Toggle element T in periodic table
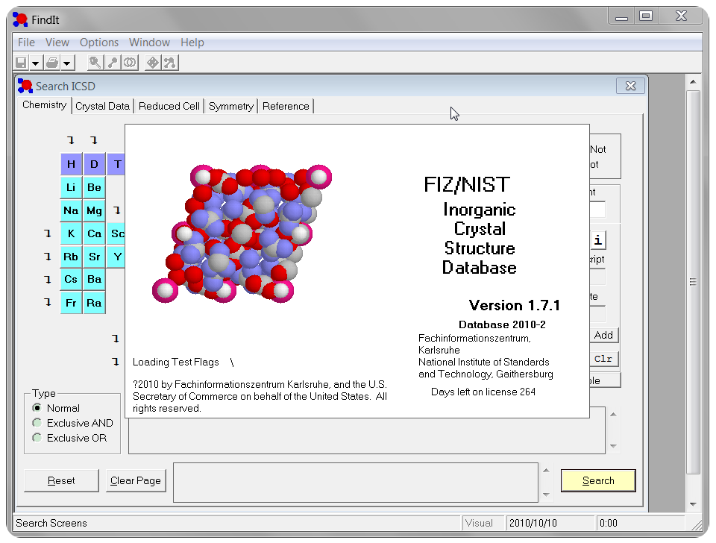The height and width of the screenshot is (543, 716). (x=116, y=164)
